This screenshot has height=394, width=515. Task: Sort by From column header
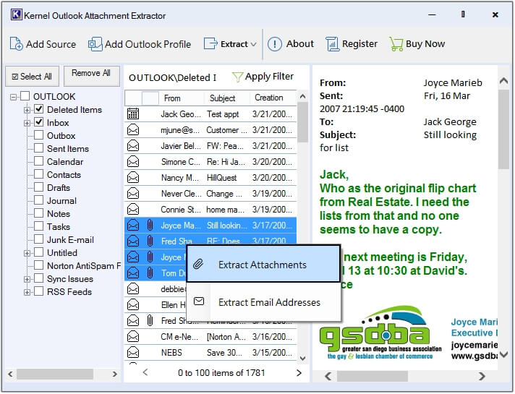pos(182,98)
